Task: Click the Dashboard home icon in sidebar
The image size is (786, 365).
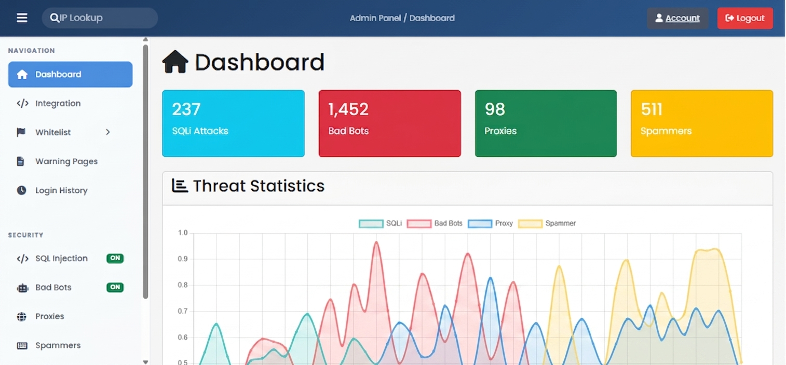Action: click(x=22, y=75)
